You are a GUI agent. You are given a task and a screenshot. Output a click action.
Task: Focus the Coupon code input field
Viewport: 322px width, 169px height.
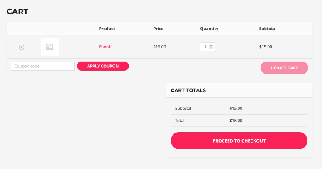pos(42,66)
